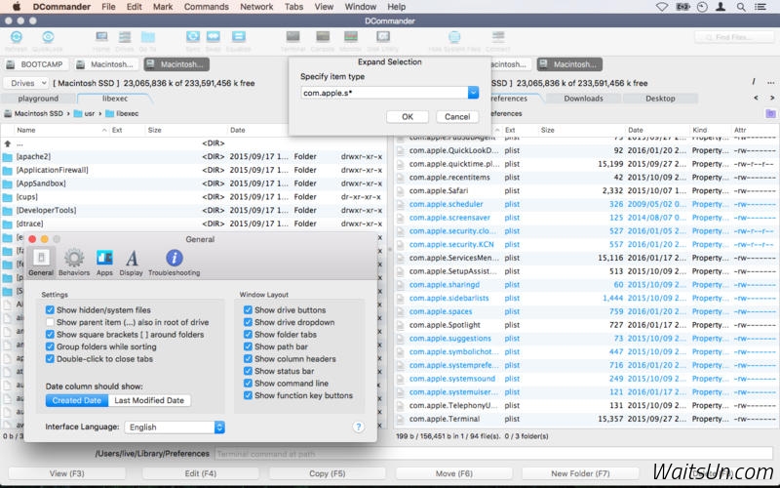This screenshot has height=488, width=780.
Task: Click the Copy (F5) button
Action: click(327, 473)
